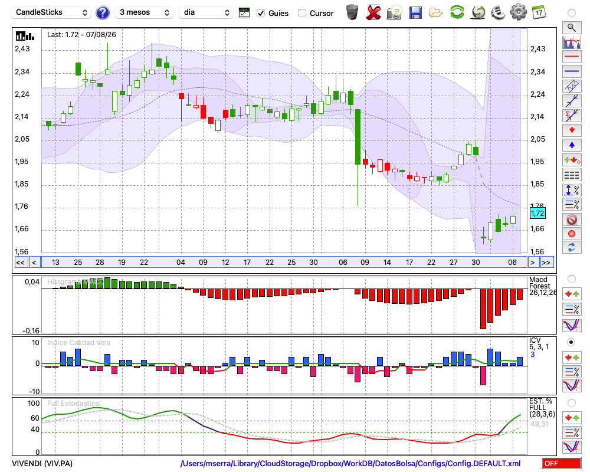Click the blue help question mark
The height and width of the screenshot is (472, 590).
(102, 13)
